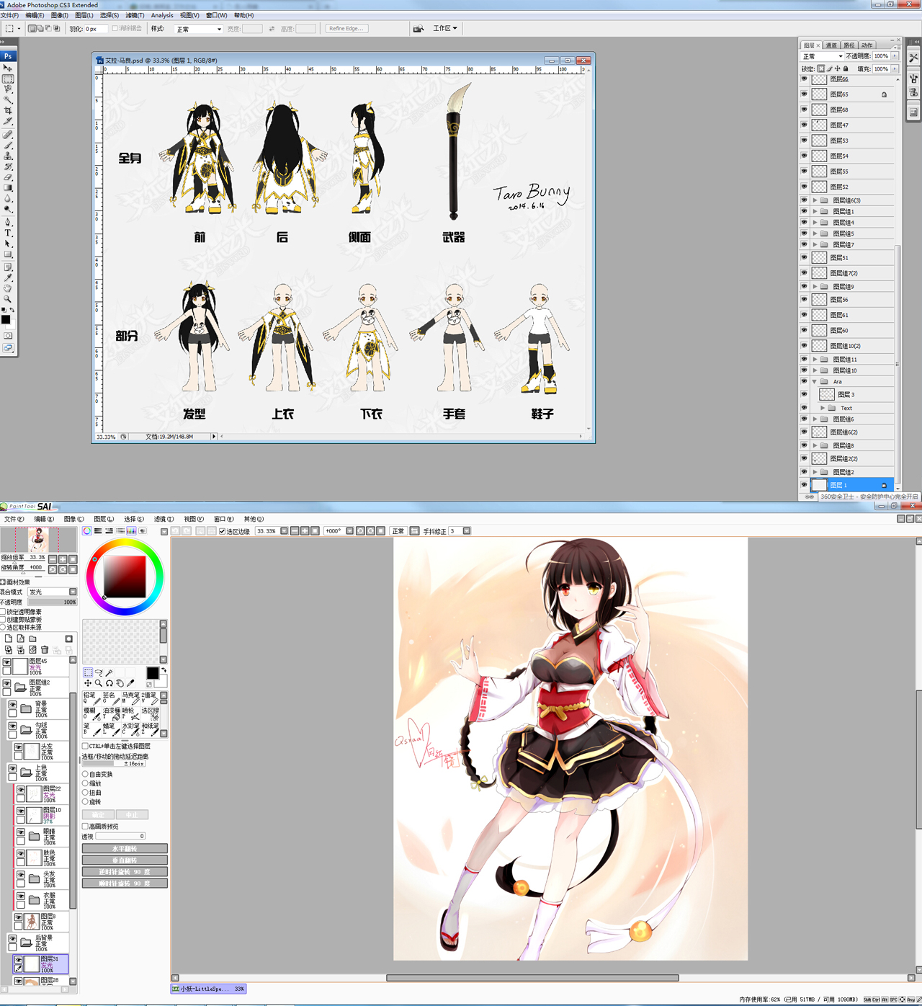
Task: Hide Photoshop layer 图层65 via eye icon
Action: pyautogui.click(x=804, y=94)
